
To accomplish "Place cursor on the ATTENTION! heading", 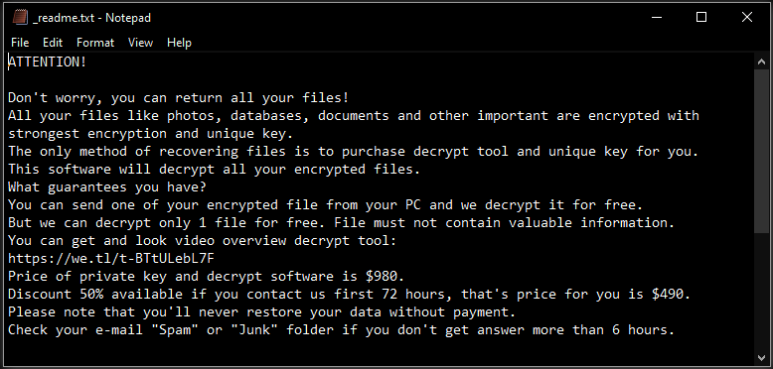I will point(48,61).
